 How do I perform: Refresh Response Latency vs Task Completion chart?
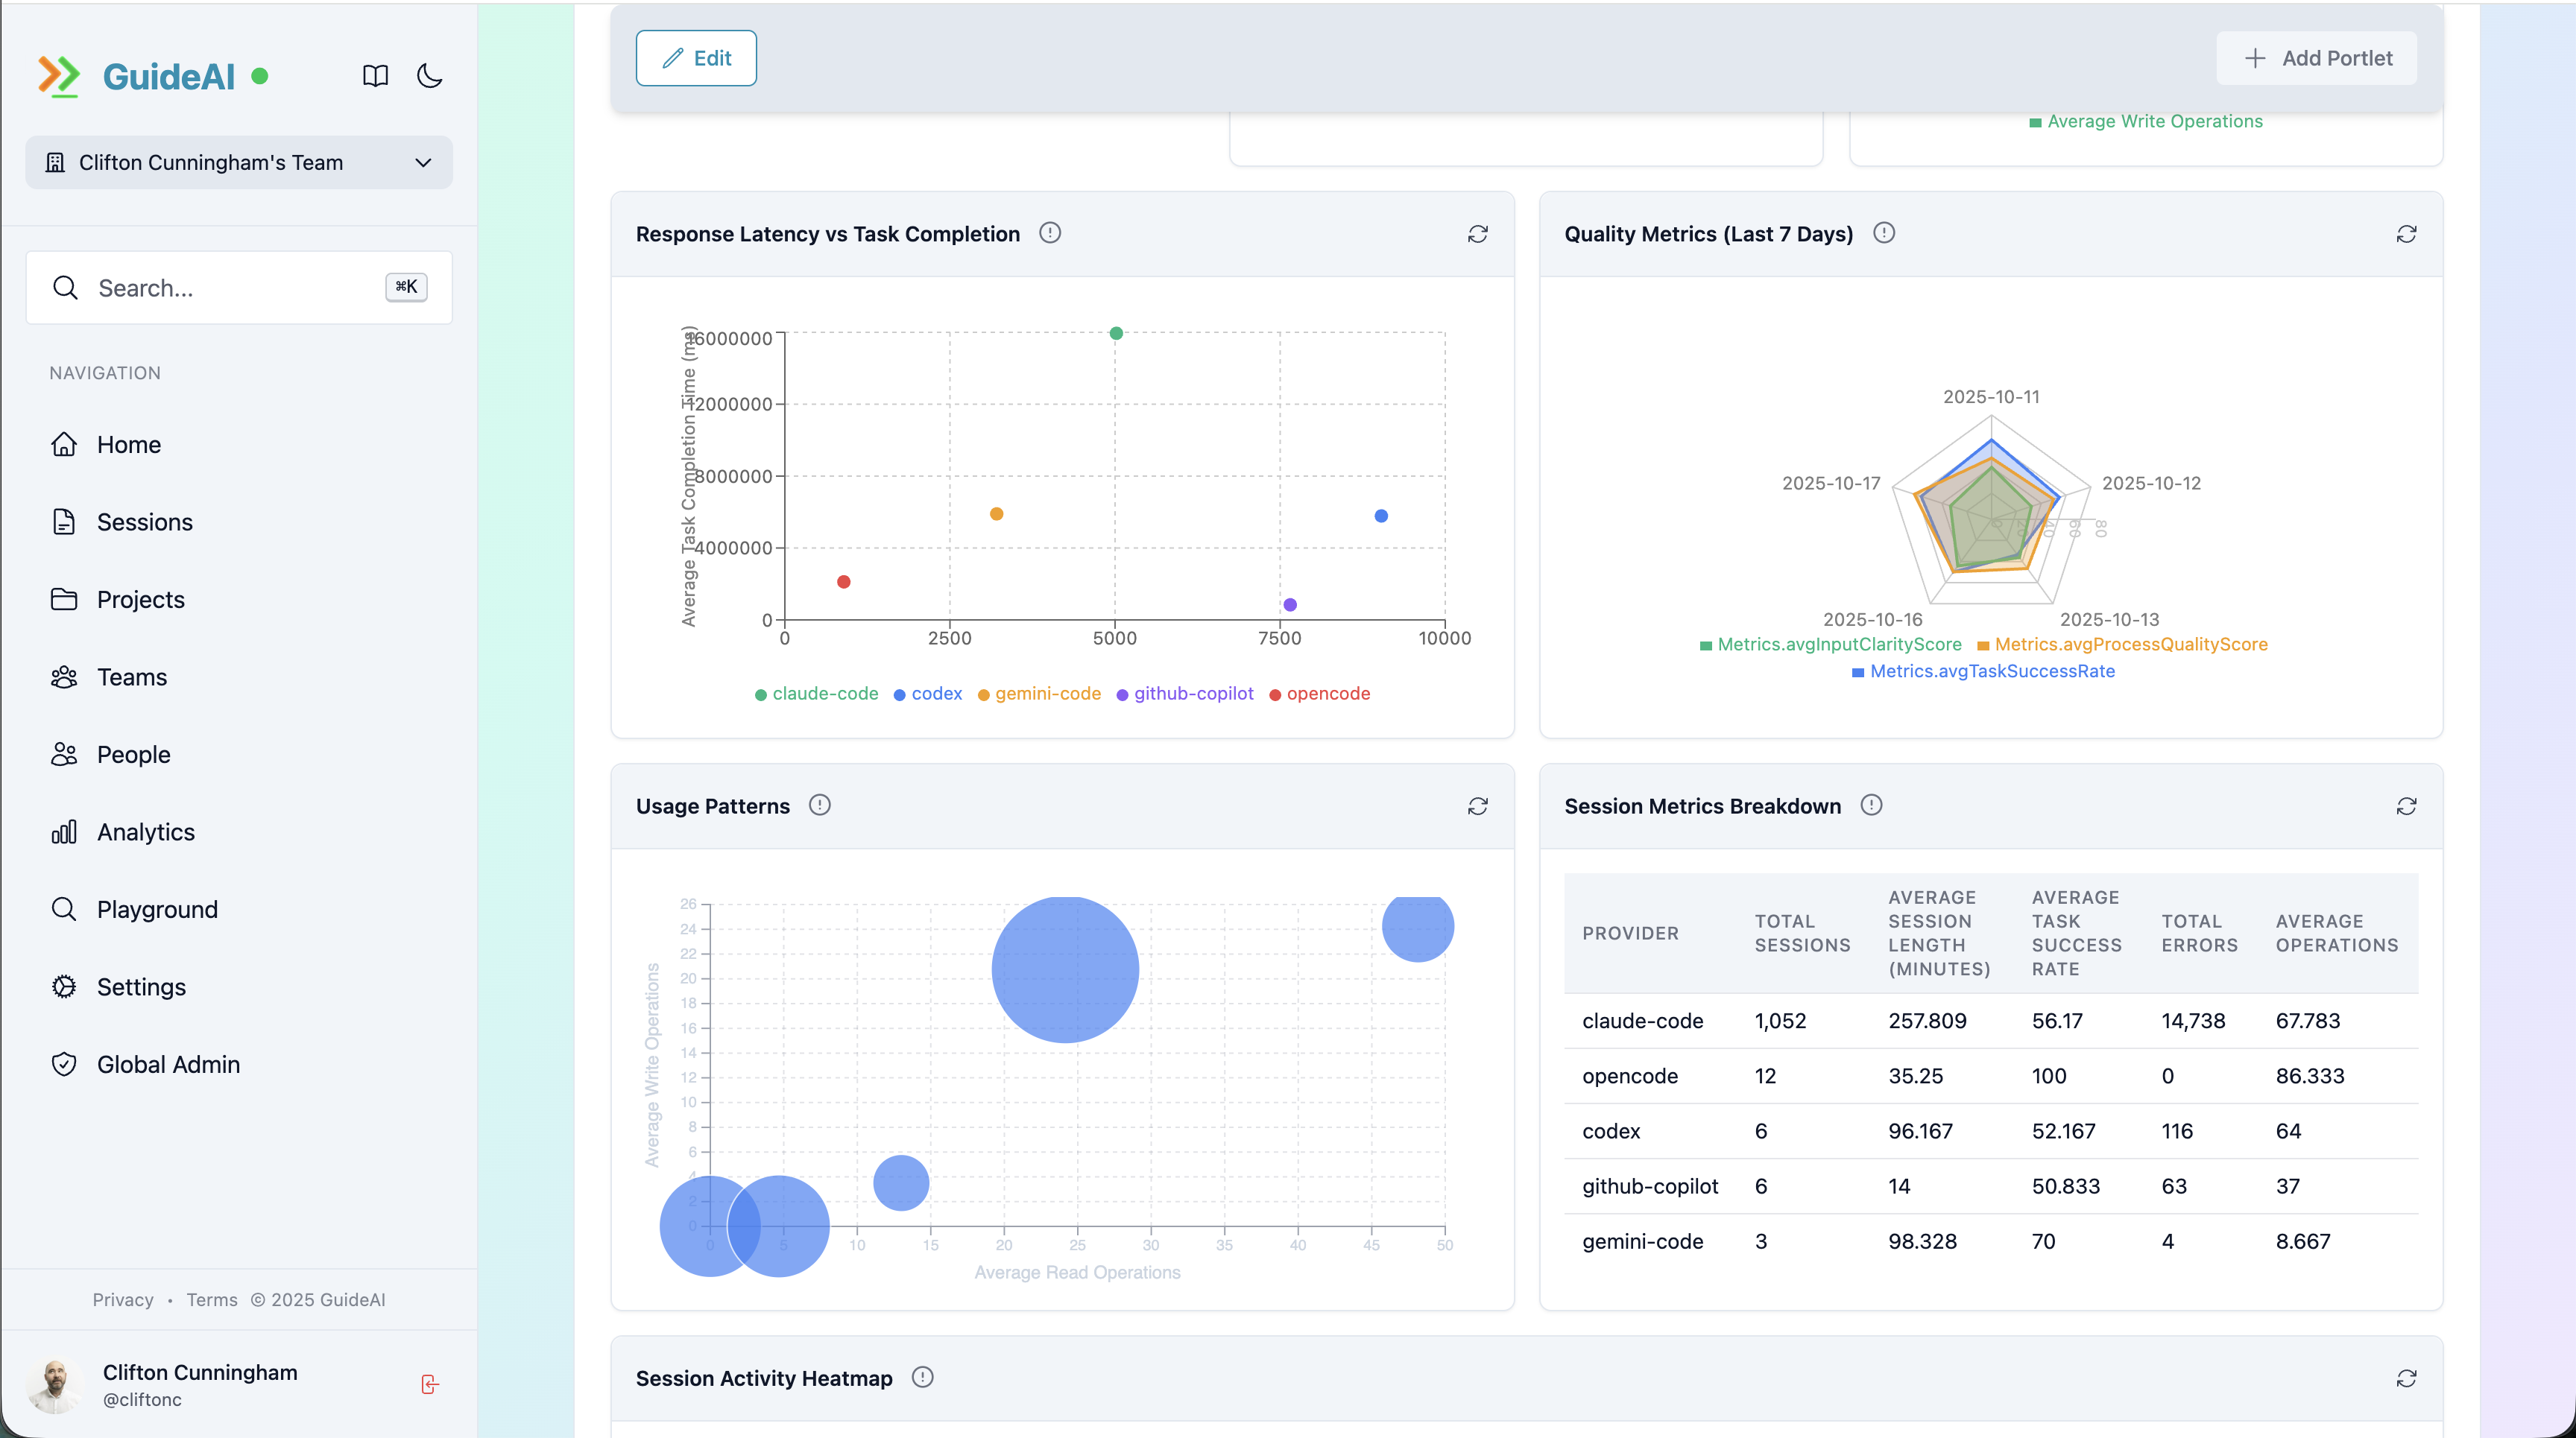point(1477,234)
